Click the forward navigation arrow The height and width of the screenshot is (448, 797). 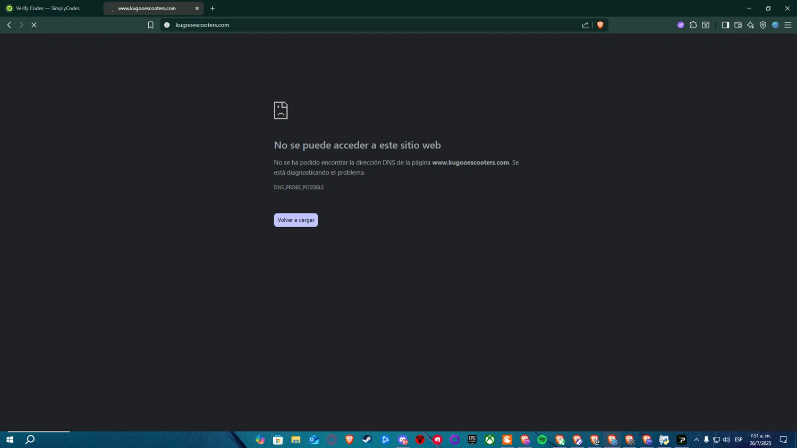[21, 25]
